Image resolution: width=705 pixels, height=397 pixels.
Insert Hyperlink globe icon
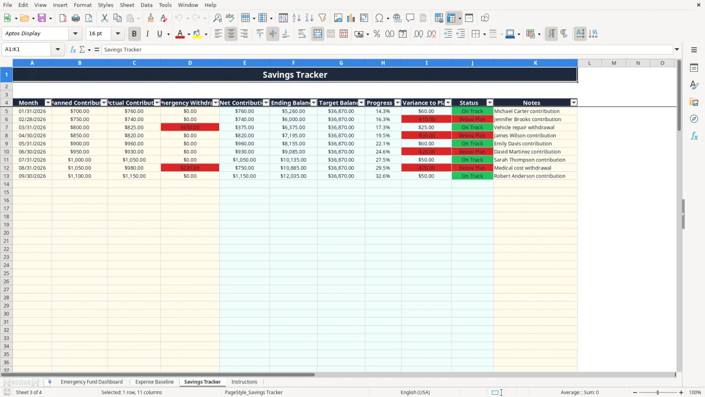click(x=397, y=18)
